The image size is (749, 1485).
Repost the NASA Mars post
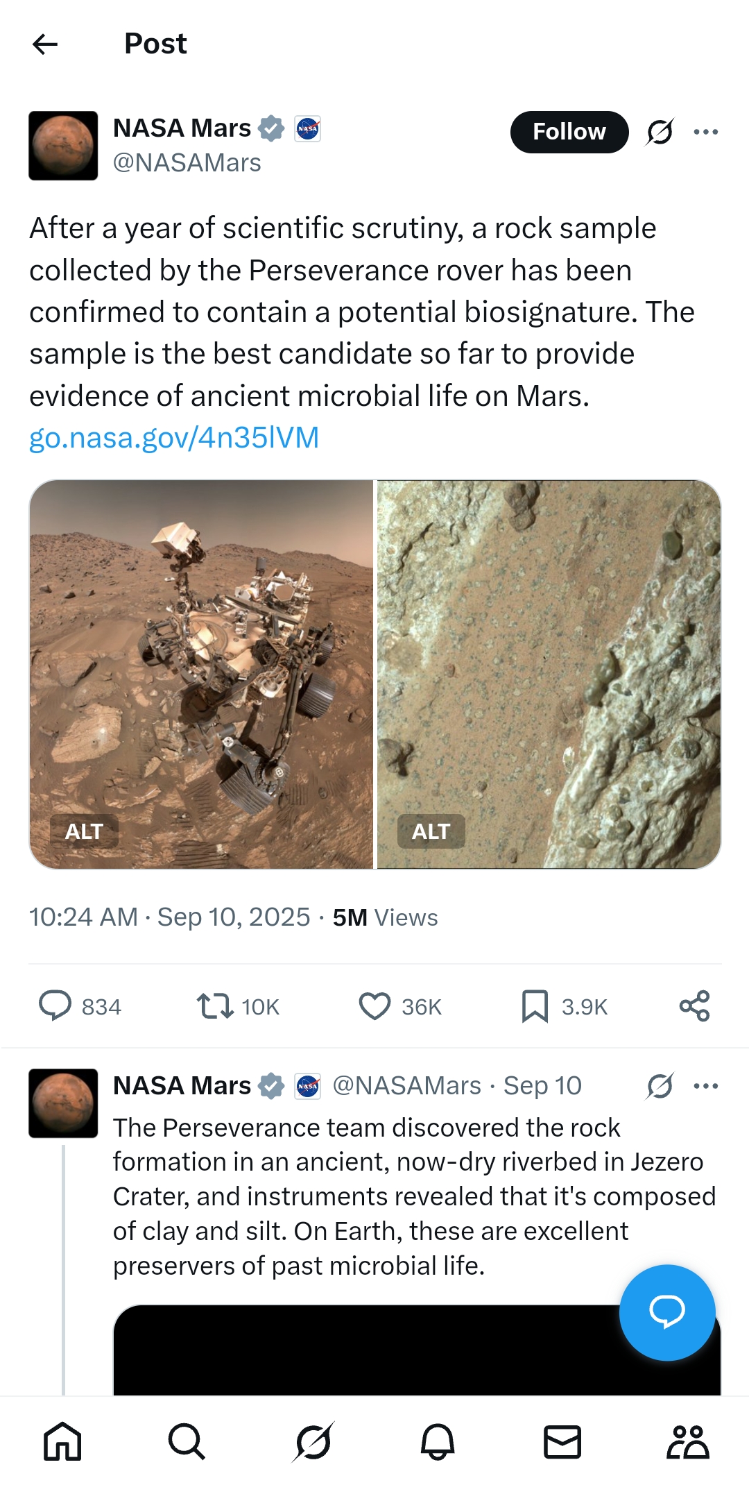pyautogui.click(x=215, y=1005)
